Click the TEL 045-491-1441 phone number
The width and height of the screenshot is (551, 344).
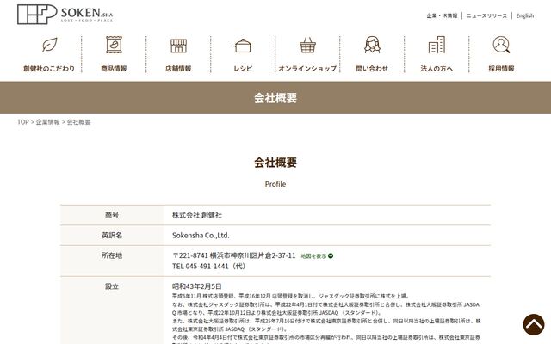[208, 266]
